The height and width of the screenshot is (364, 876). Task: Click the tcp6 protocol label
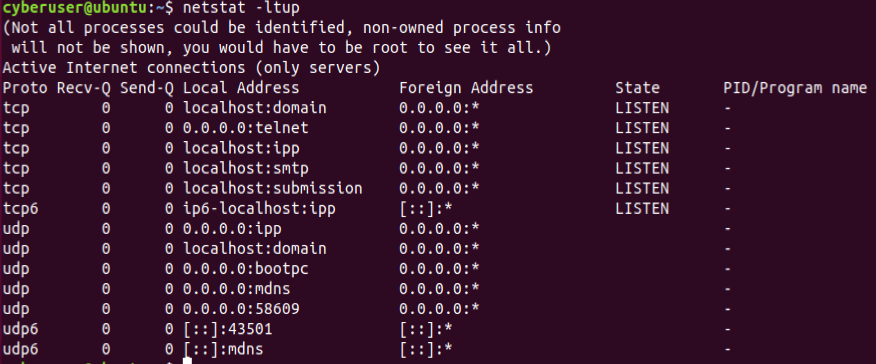click(20, 208)
